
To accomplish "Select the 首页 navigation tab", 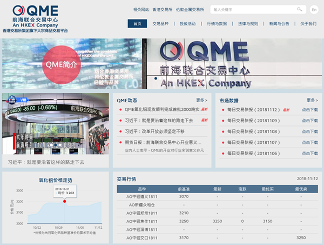I will (137, 24).
